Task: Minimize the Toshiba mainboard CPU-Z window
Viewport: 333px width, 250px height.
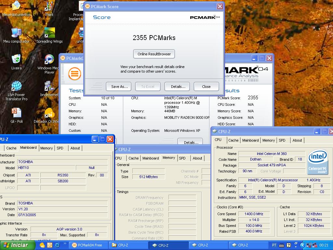Action: (x=95, y=139)
